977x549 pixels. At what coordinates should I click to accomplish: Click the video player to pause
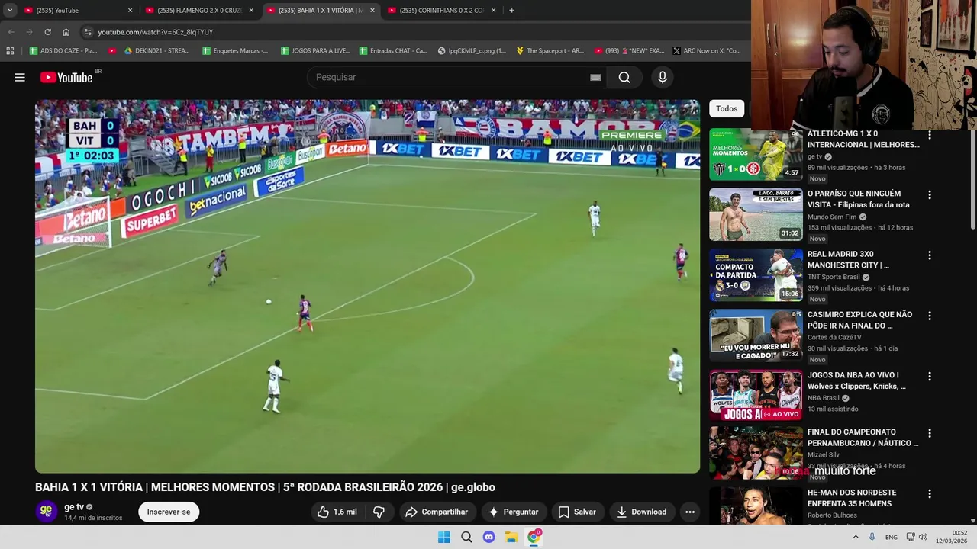pos(367,286)
